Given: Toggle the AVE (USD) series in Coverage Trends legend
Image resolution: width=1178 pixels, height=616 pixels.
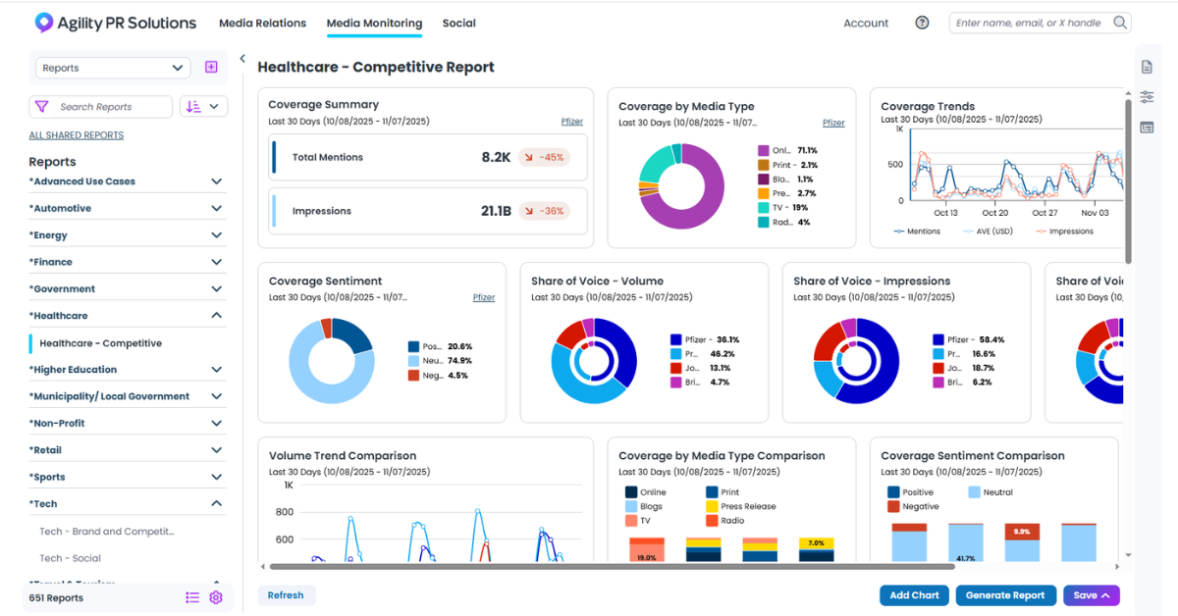Looking at the screenshot, I should [x=987, y=231].
